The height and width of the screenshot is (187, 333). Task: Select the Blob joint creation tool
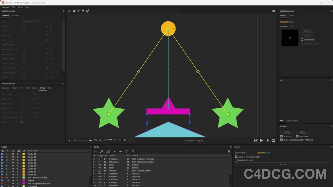click(133, 151)
